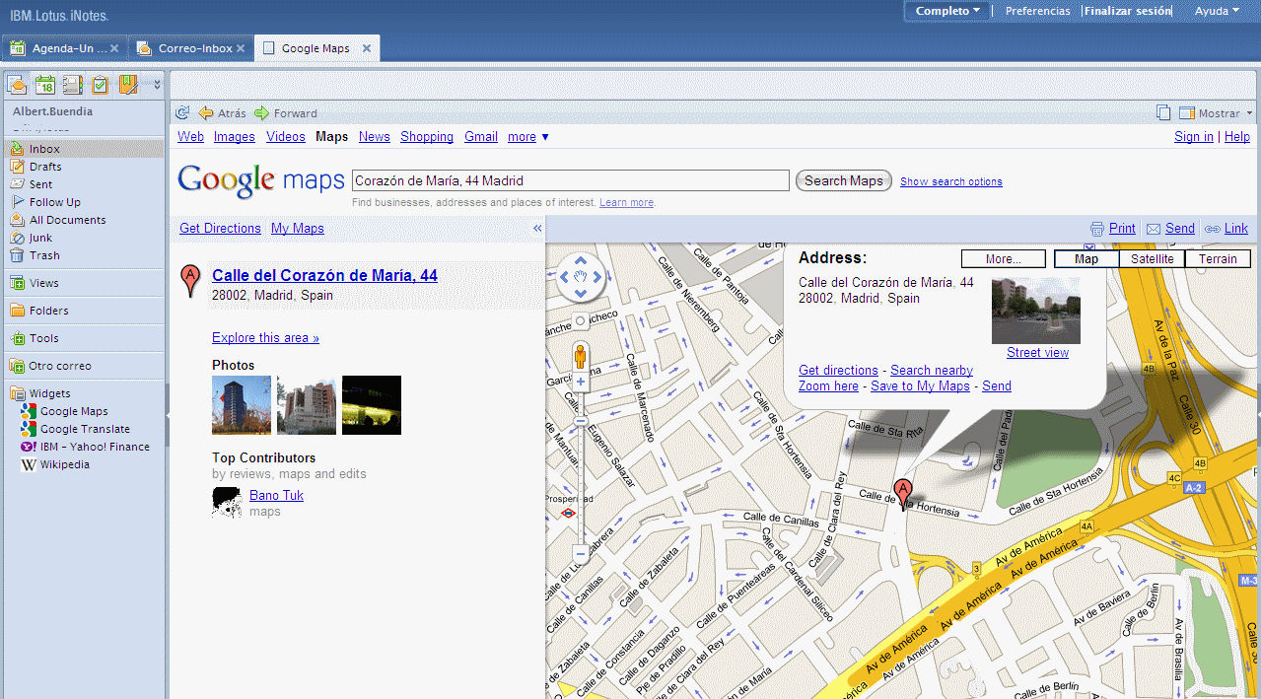Click the More... map button
The image size is (1261, 699).
(x=1004, y=259)
